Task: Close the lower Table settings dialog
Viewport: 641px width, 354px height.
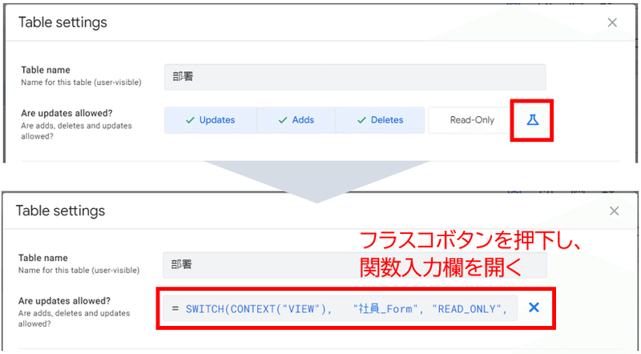Action: click(x=614, y=211)
